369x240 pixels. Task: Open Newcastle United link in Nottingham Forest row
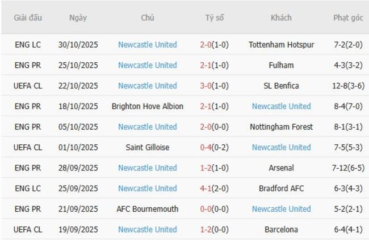148,127
